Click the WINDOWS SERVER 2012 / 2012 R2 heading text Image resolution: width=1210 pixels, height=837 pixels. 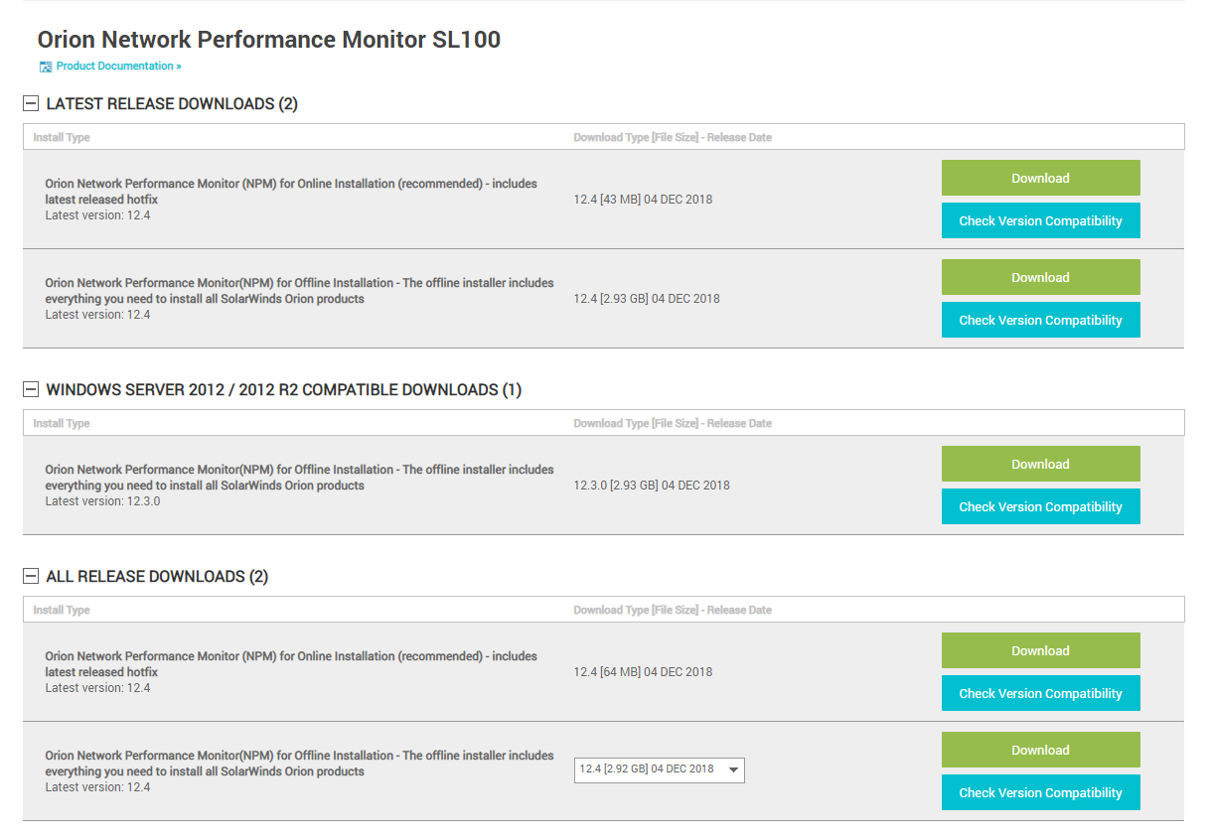[x=284, y=389]
